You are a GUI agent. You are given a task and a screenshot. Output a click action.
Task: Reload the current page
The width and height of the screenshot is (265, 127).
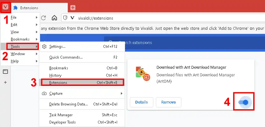tap(44, 18)
